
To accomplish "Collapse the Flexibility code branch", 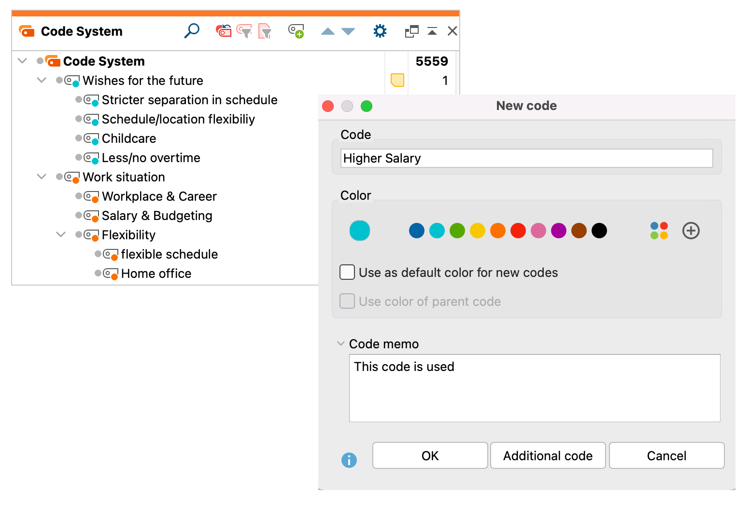I will [61, 234].
